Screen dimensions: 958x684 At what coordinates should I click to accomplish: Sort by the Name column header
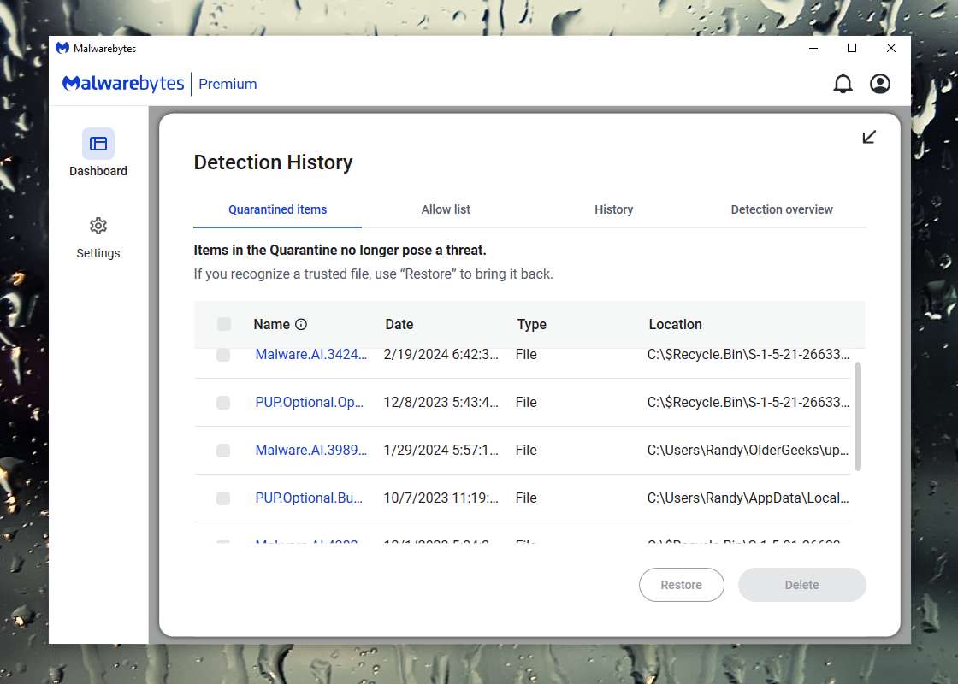(x=272, y=324)
